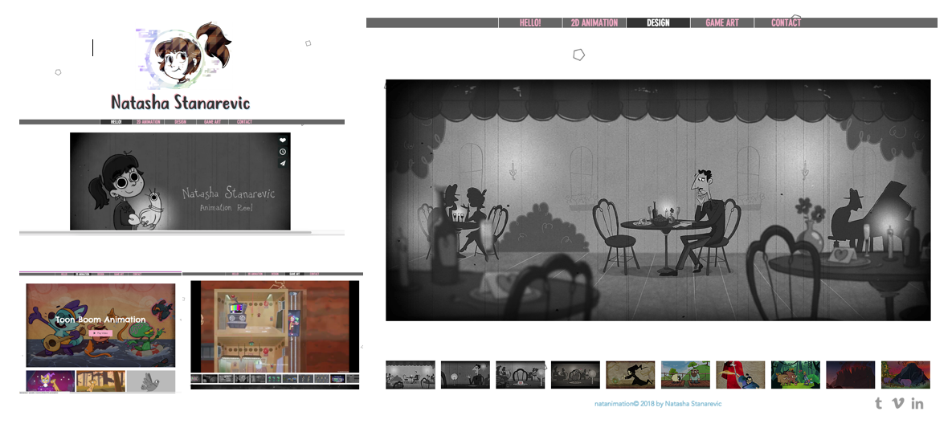This screenshot has height=440, width=952.
Task: Select the sunset cave rock thumbnail
Action: point(906,374)
